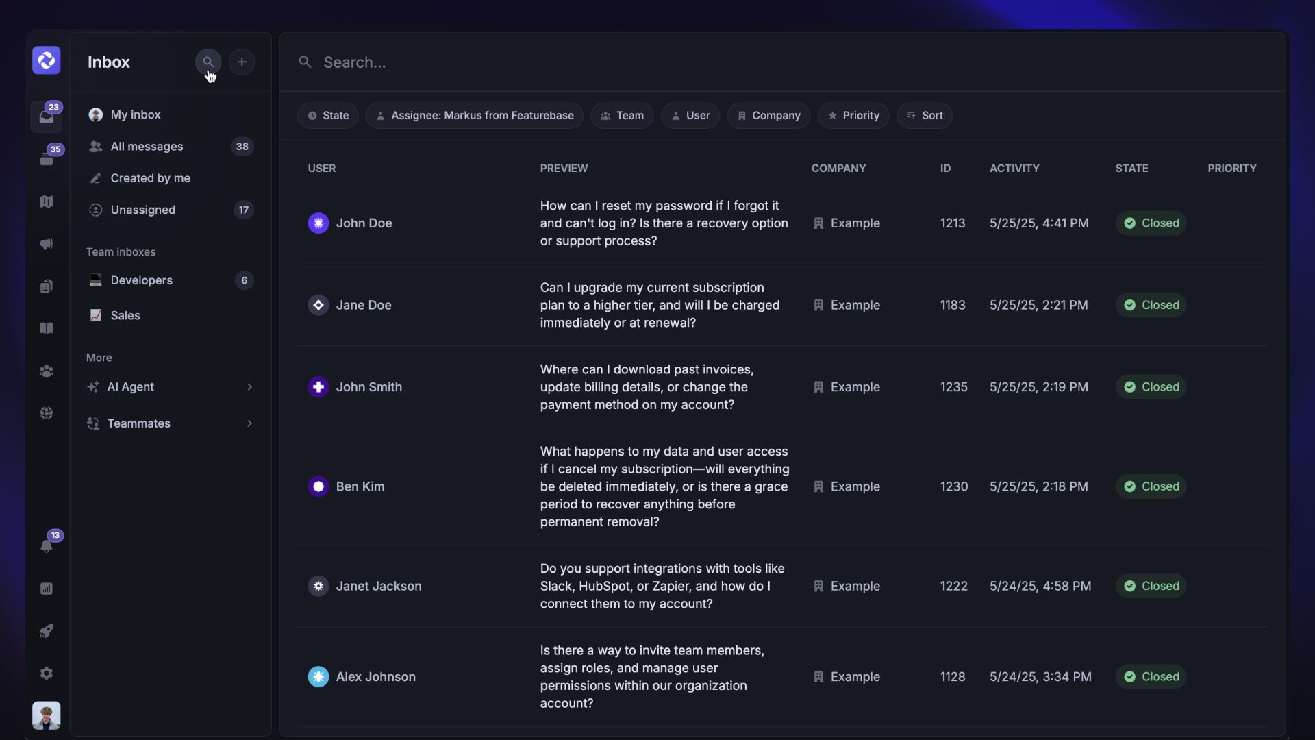
Task: Open the megaphone changelog icon
Action: 47,244
